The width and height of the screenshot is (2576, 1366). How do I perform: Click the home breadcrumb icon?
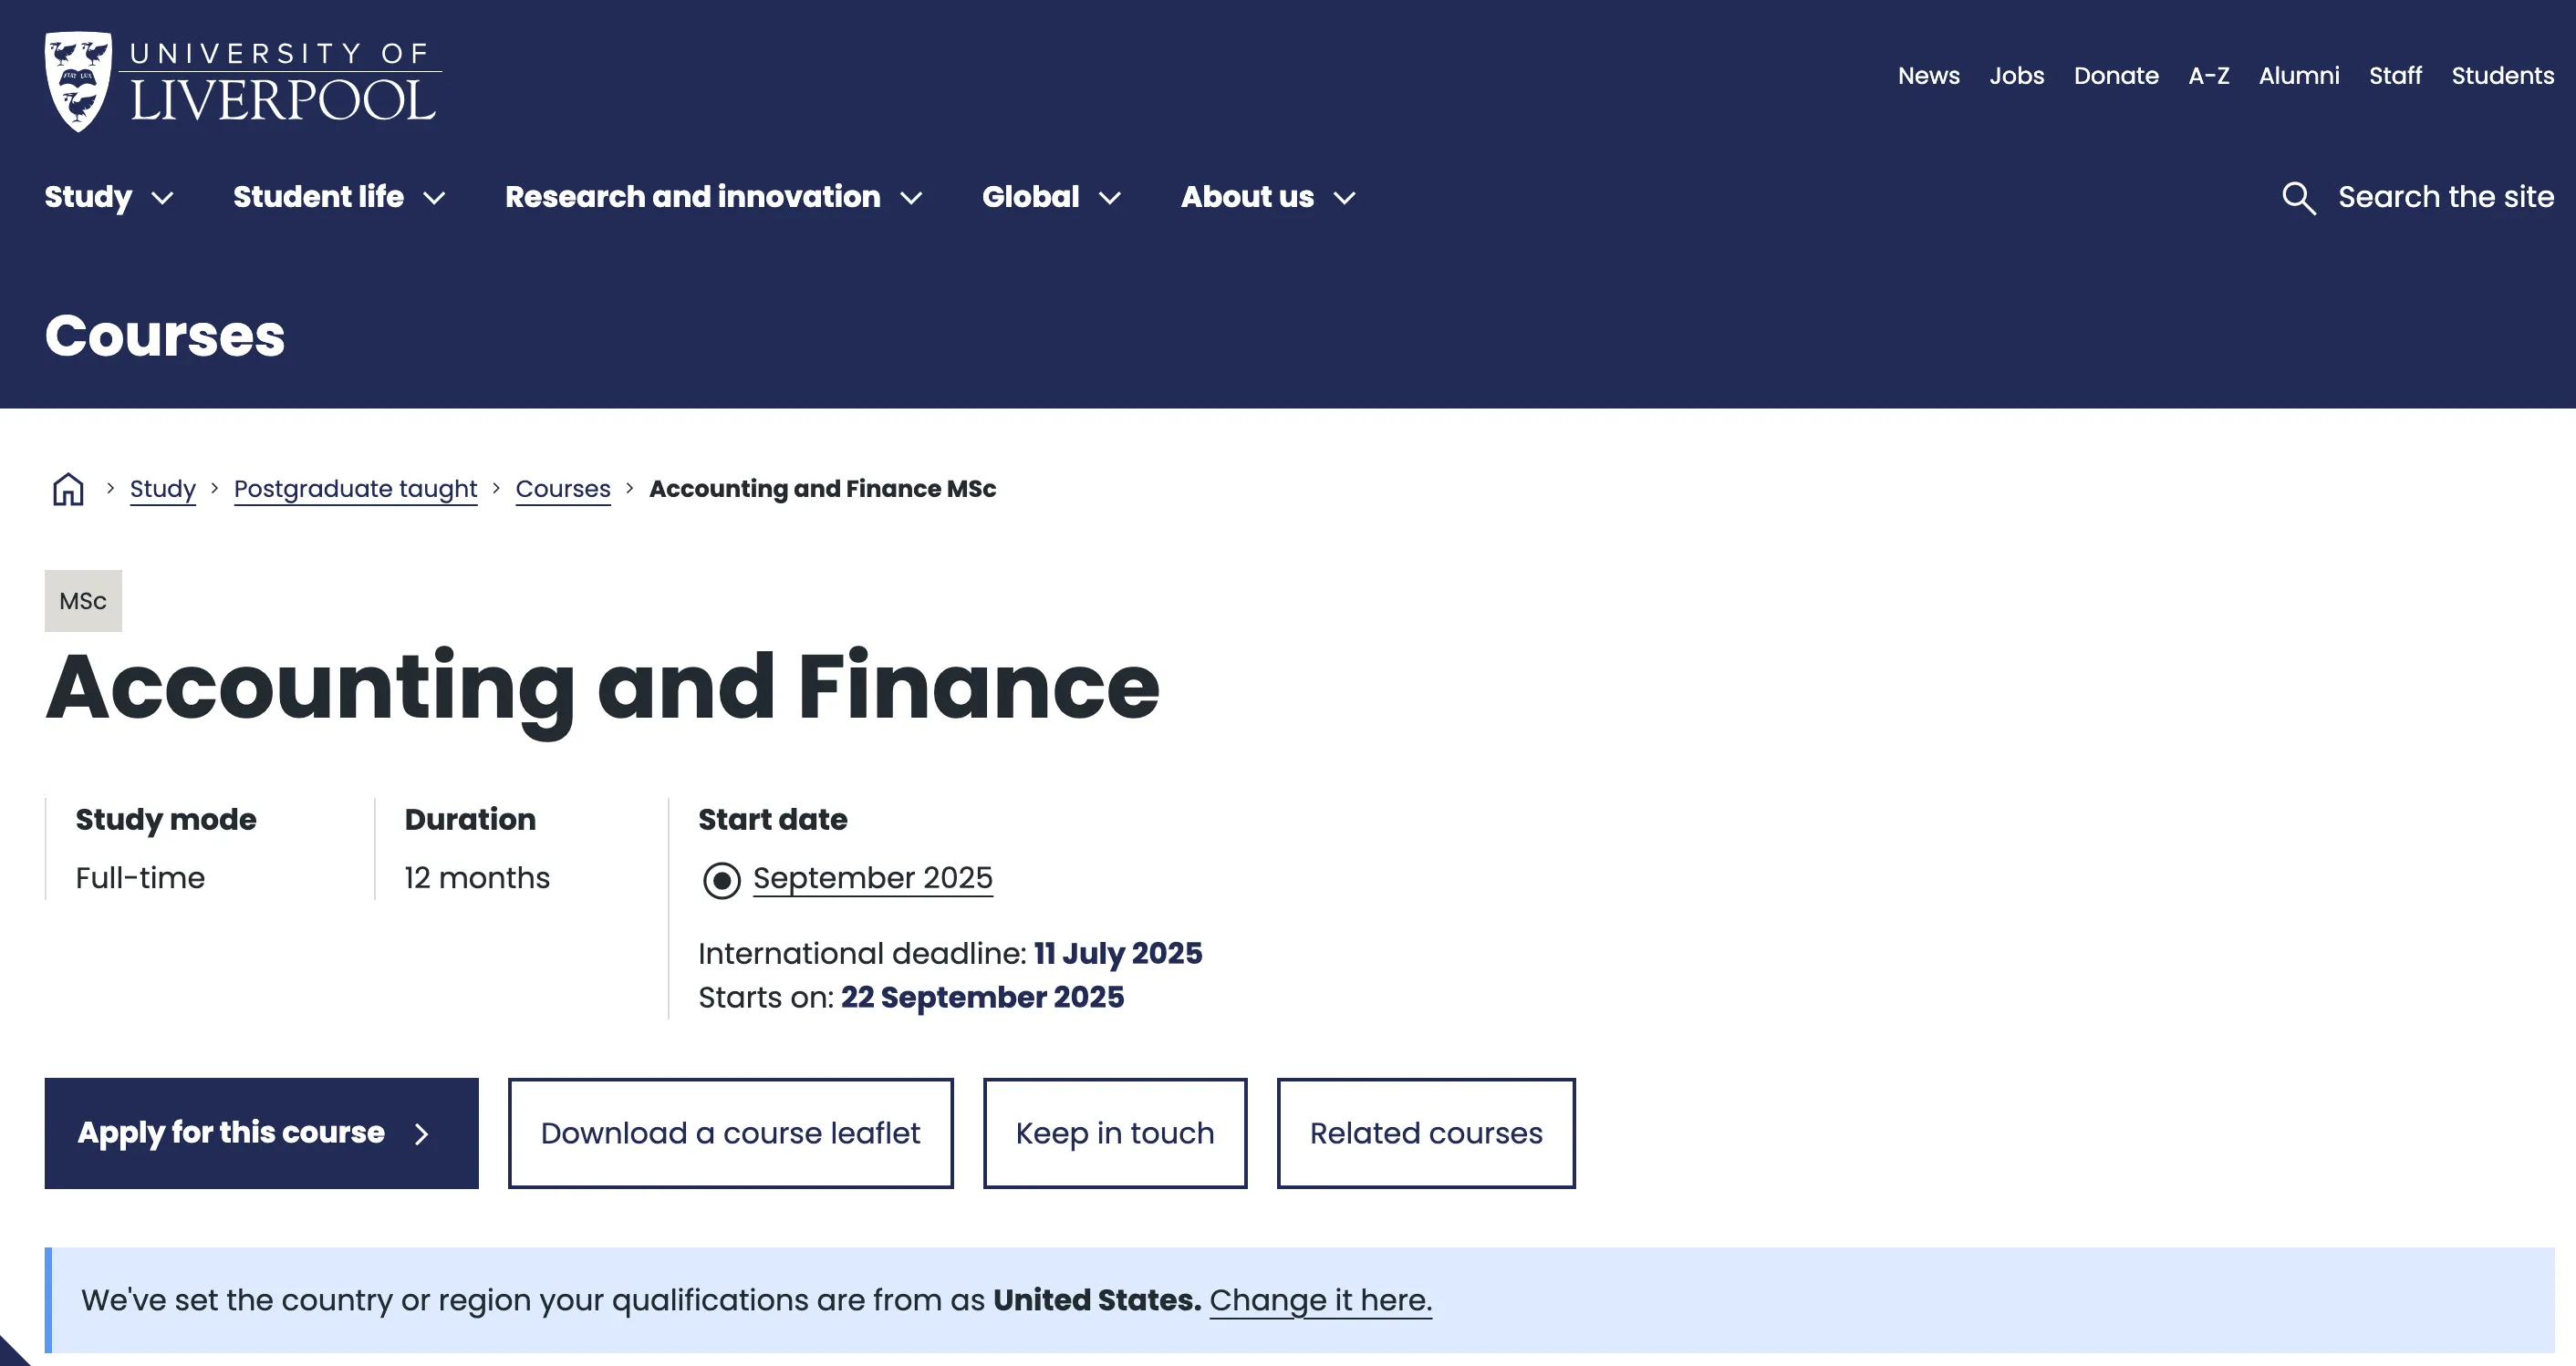coord(68,489)
